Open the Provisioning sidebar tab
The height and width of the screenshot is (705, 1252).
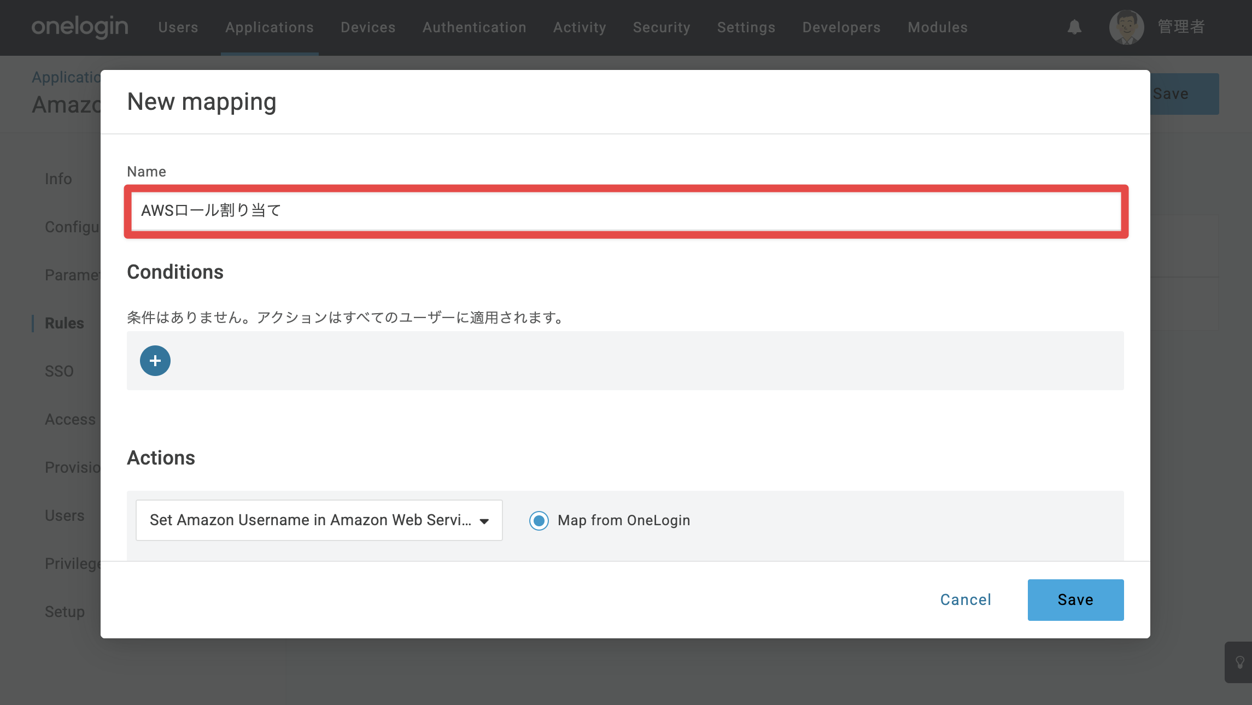pyautogui.click(x=73, y=467)
